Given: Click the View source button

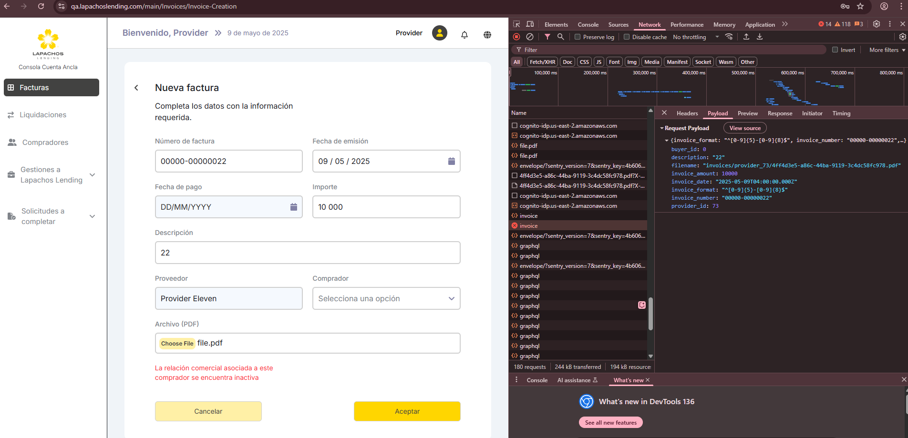Looking at the screenshot, I should click(744, 128).
